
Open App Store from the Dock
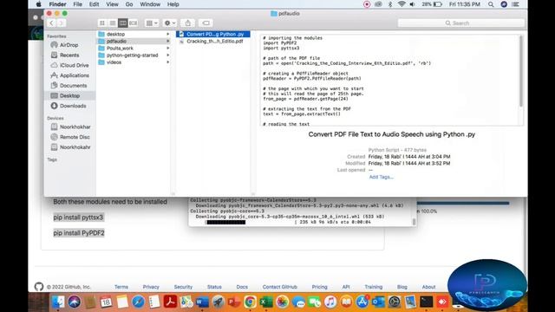(362, 302)
